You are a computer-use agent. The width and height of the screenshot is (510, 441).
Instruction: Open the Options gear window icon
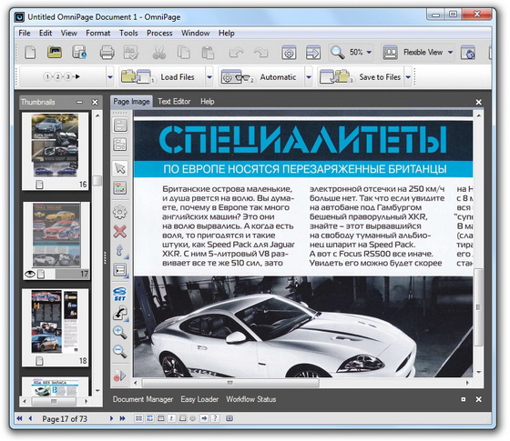click(x=289, y=53)
